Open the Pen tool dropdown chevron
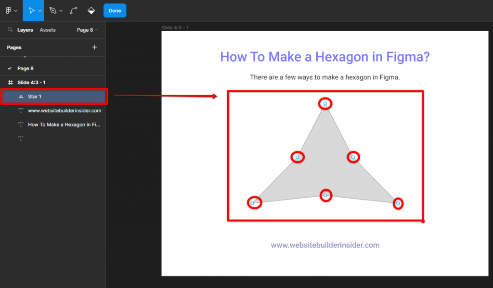The image size is (493, 288). coord(60,10)
